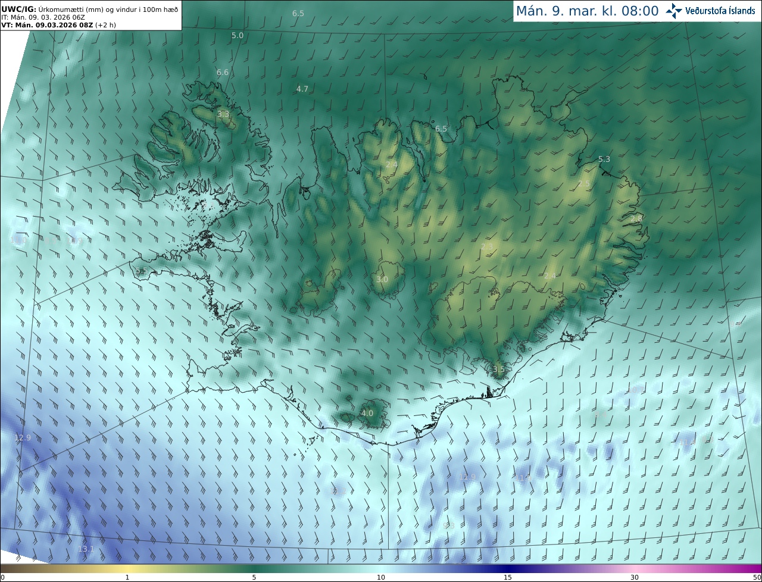Click the title Úrkomumætti (mm) og vindur í 100m hæð
The image size is (762, 582).
108,8
